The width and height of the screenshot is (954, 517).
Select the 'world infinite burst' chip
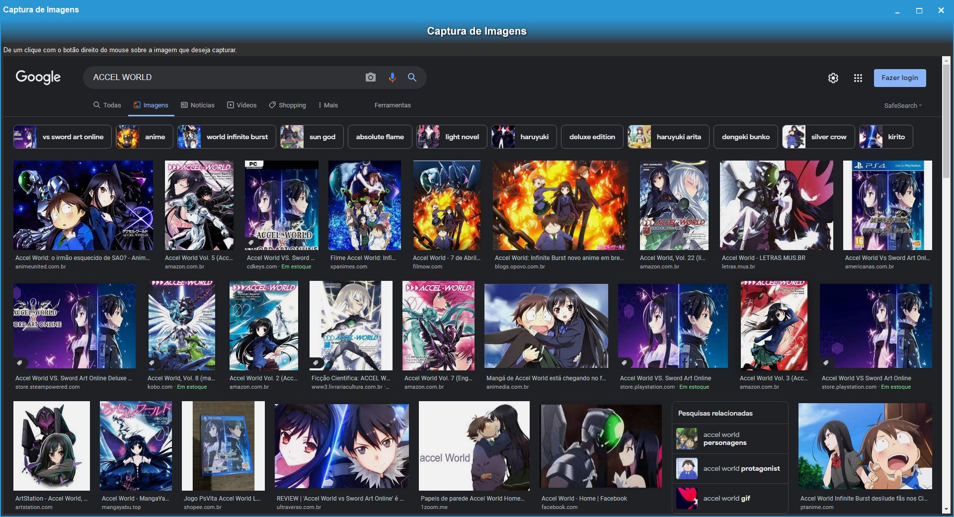click(x=227, y=137)
